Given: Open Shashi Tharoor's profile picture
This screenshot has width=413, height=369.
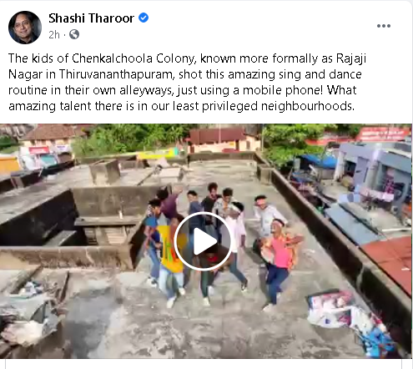Looking at the screenshot, I should (x=25, y=28).
